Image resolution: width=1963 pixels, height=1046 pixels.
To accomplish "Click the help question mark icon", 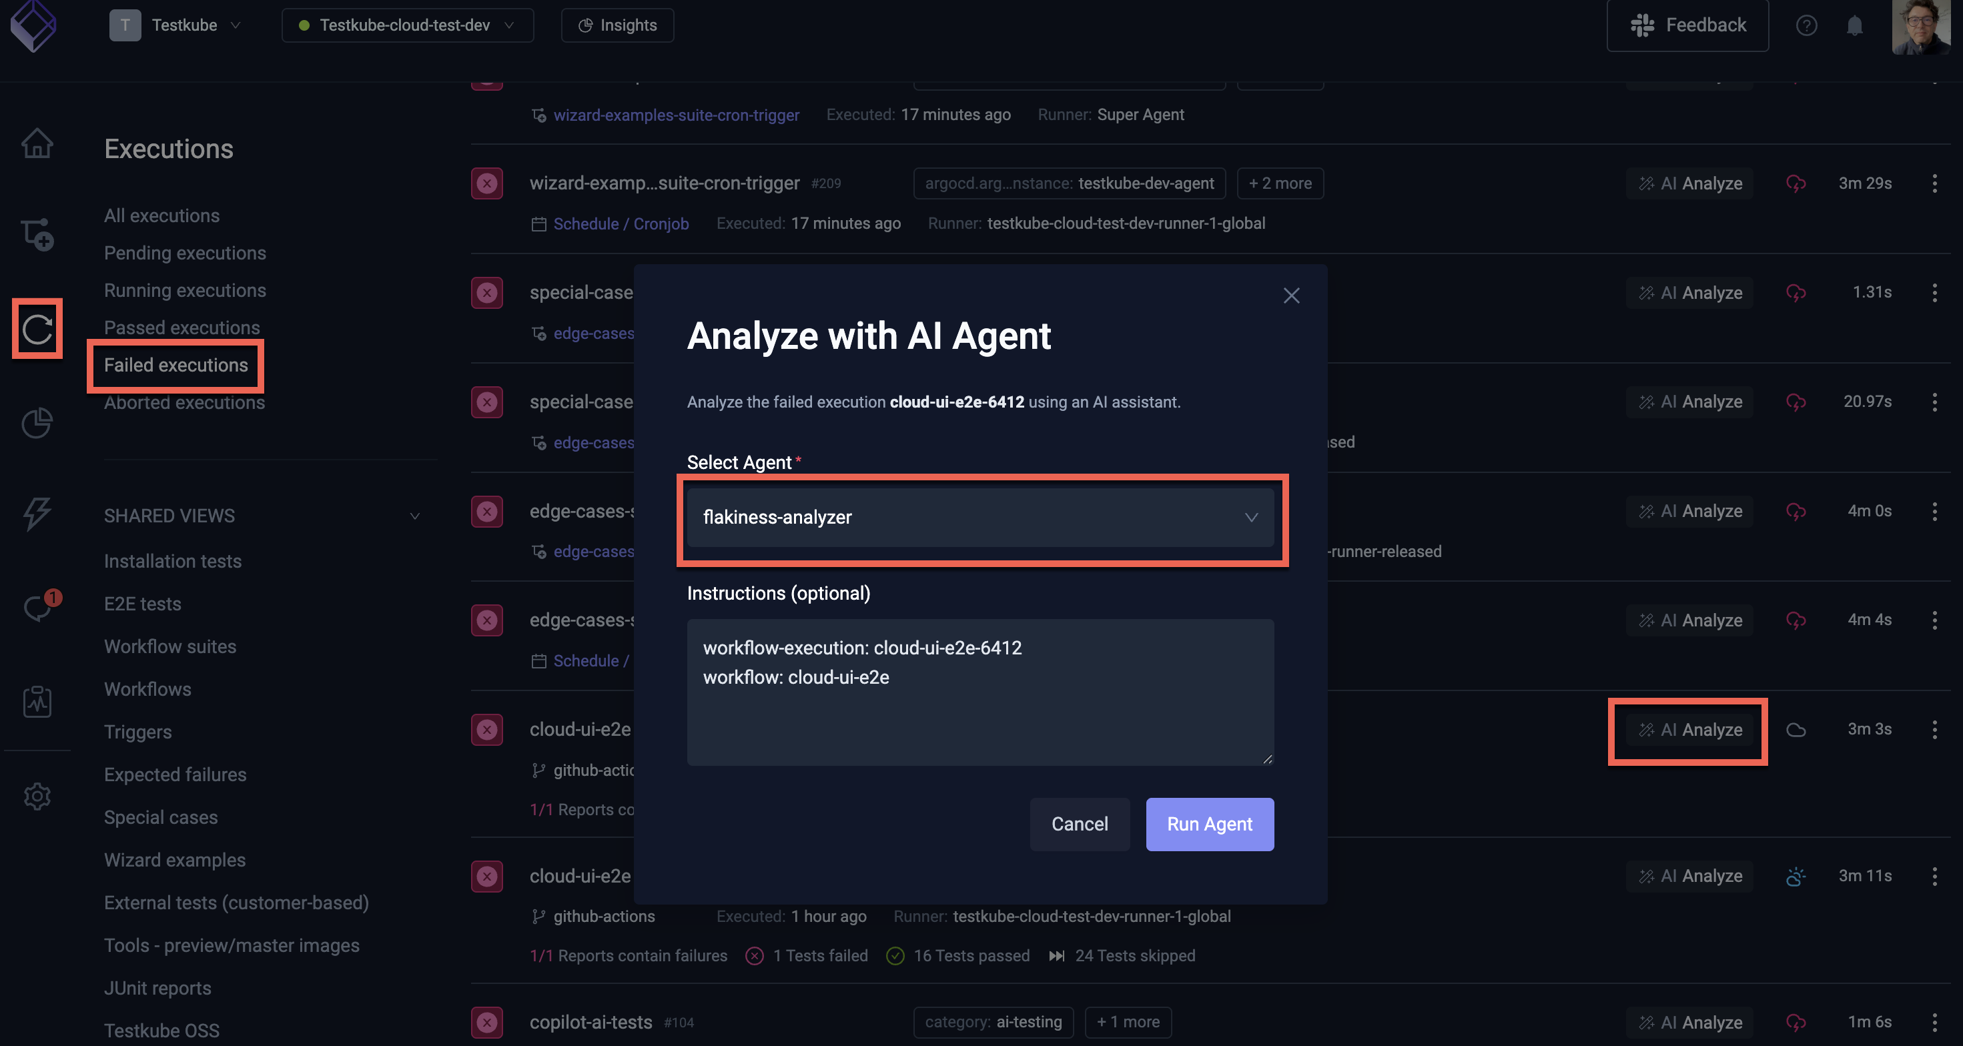I will click(1806, 25).
